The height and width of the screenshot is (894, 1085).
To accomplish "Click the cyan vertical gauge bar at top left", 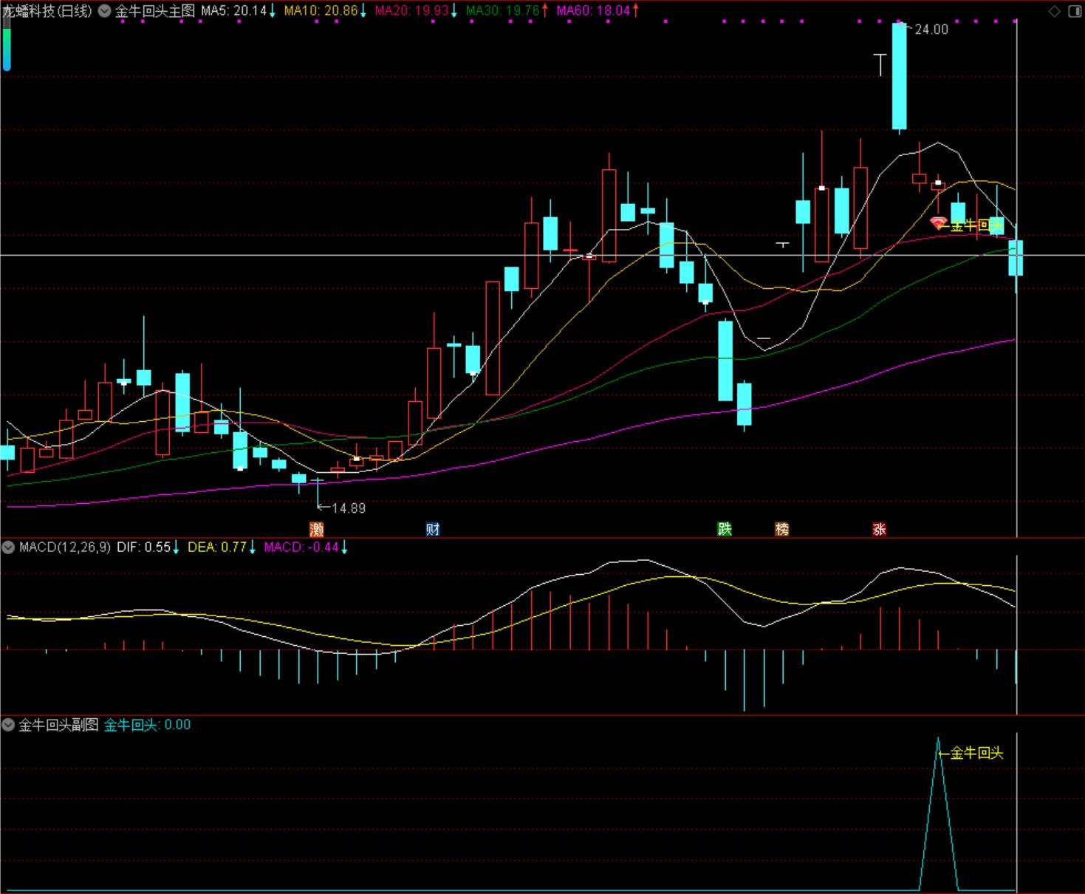I will coord(7,44).
